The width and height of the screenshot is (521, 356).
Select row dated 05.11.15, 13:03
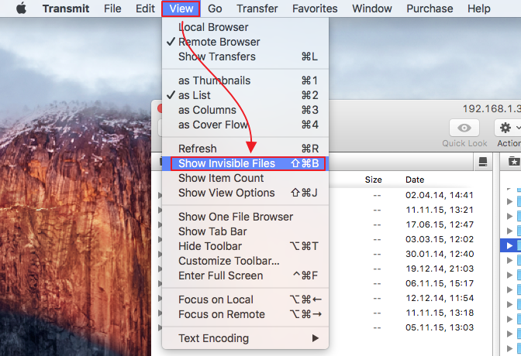[x=410, y=327]
